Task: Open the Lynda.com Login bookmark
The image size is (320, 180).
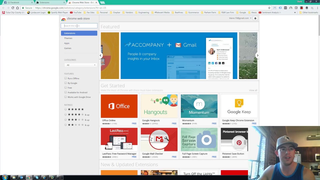Action: tap(36, 12)
